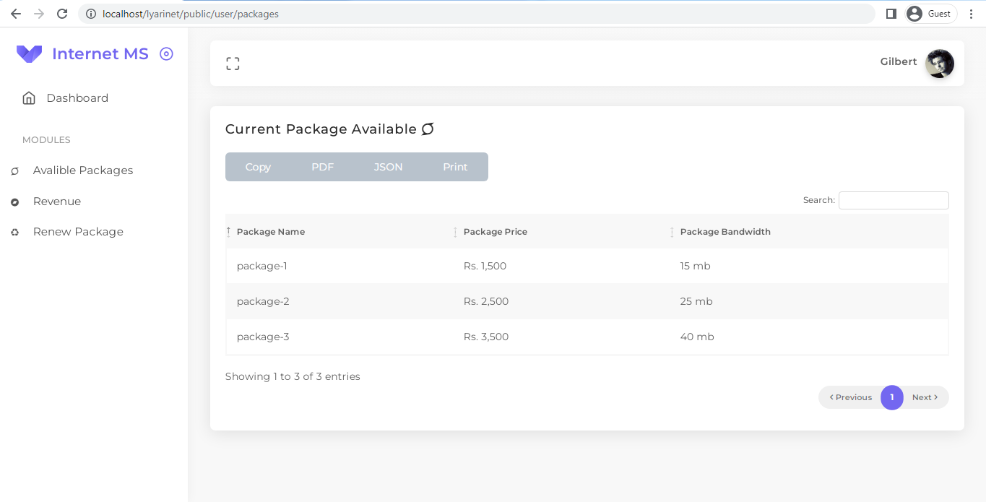The image size is (986, 502).
Task: Sort the table by Package Name
Action: coord(271,231)
